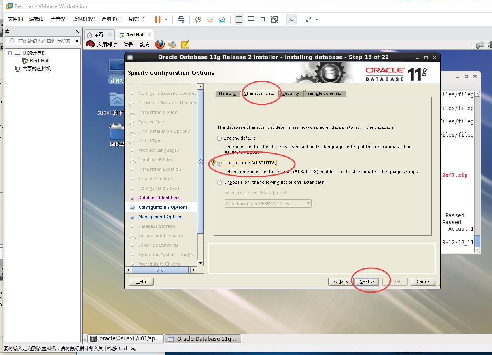The height and width of the screenshot is (355, 492).
Task: Open the 文件(F) menu
Action: click(x=15, y=19)
